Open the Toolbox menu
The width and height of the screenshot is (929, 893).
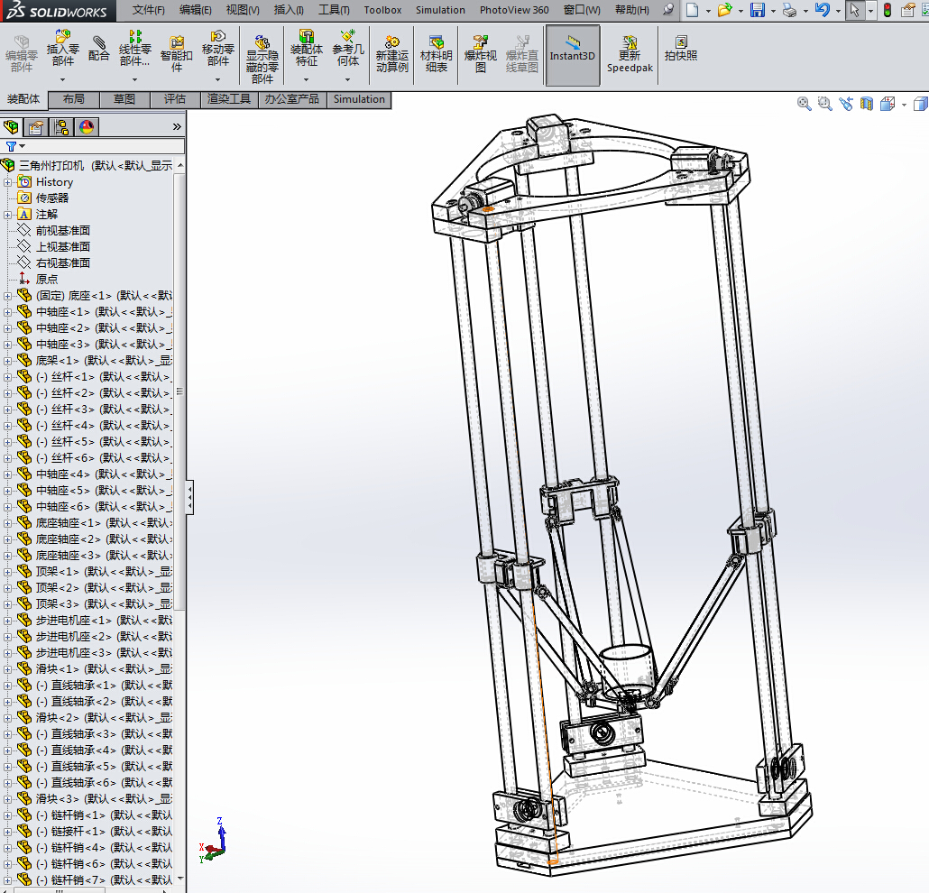click(x=382, y=10)
